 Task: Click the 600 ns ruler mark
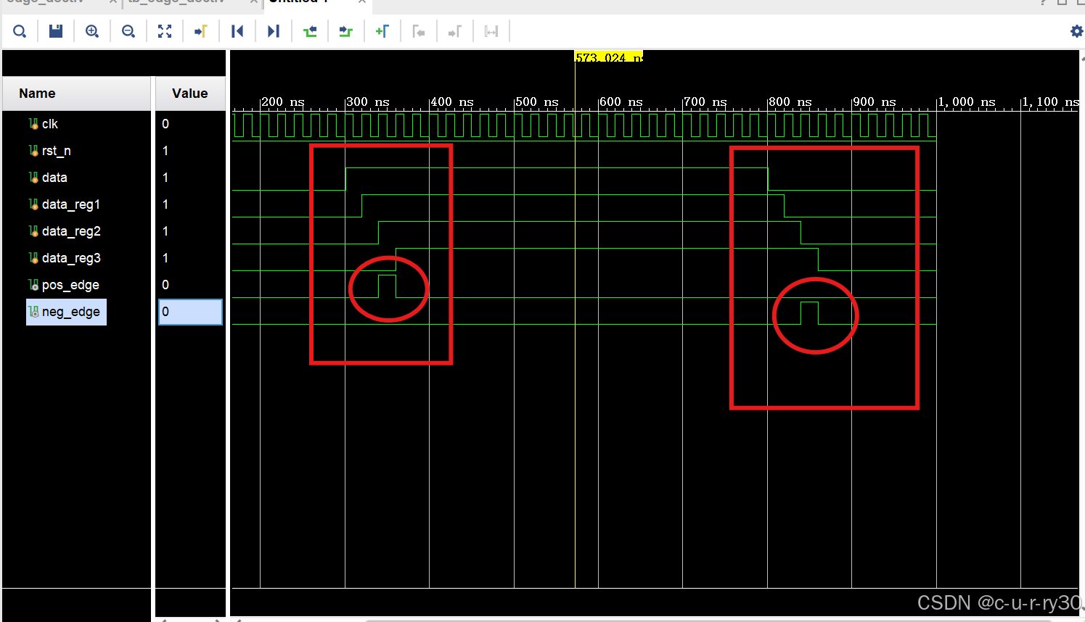[621, 102]
